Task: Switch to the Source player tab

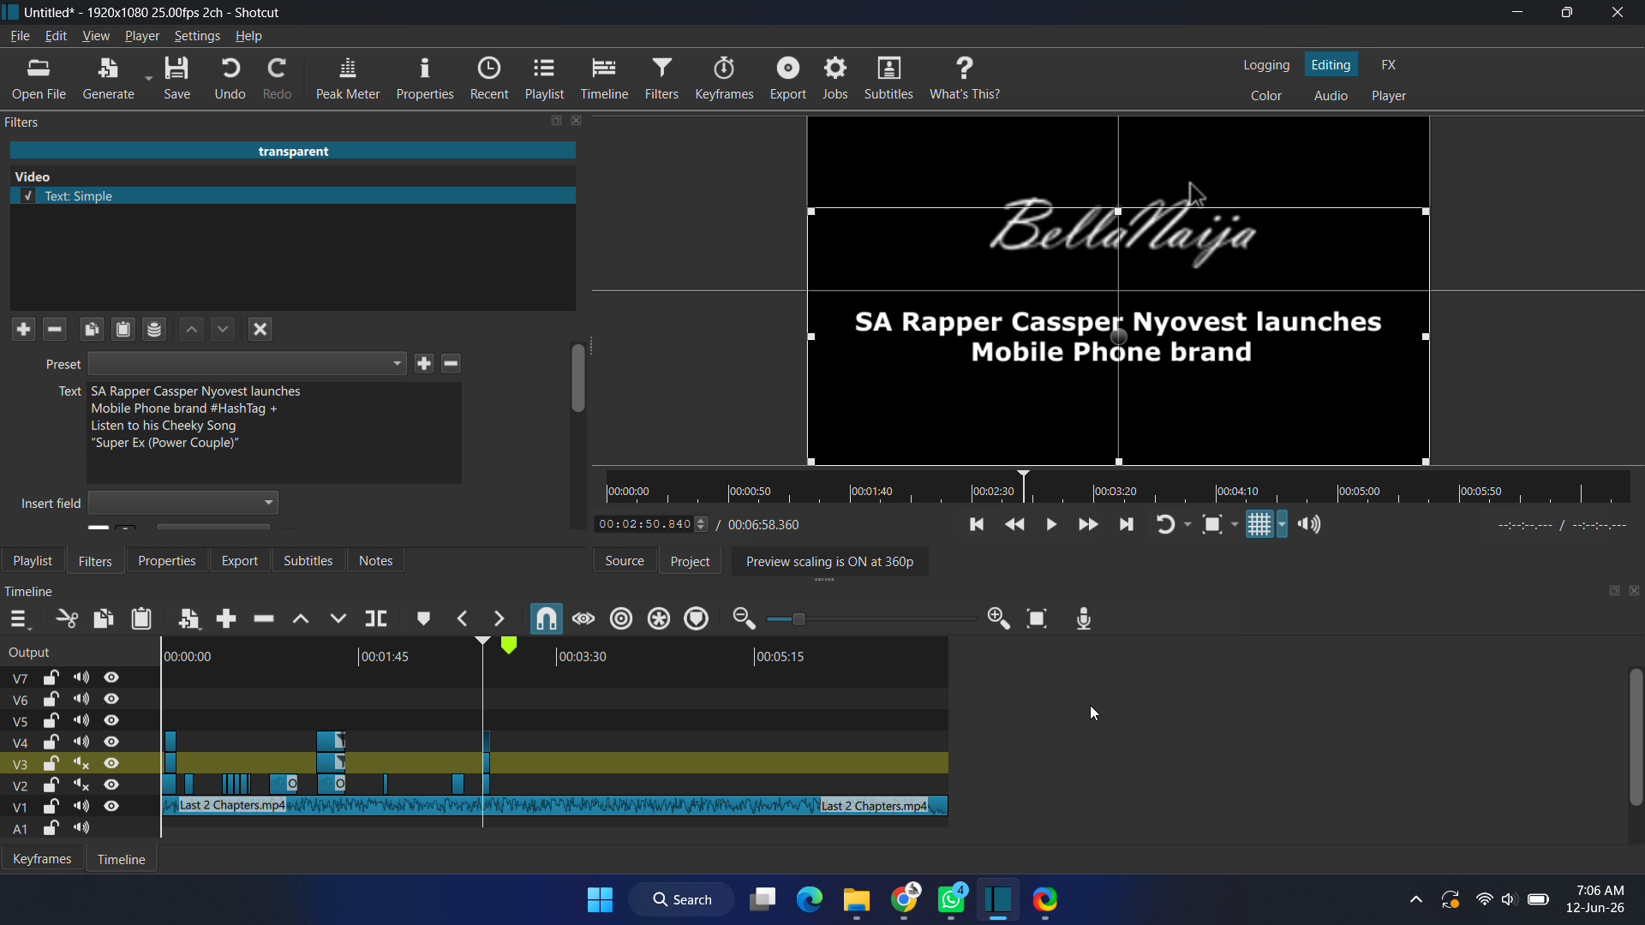Action: pyautogui.click(x=625, y=561)
